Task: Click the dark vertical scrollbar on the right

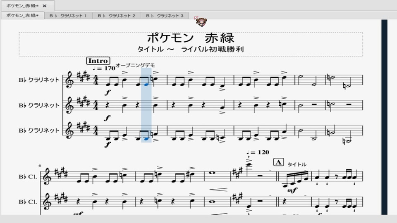Action: tap(384, 117)
